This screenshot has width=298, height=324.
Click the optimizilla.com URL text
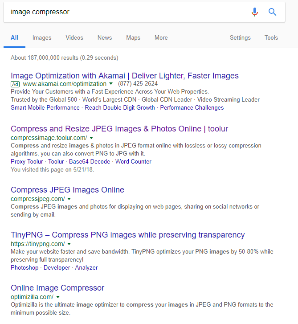point(32,297)
